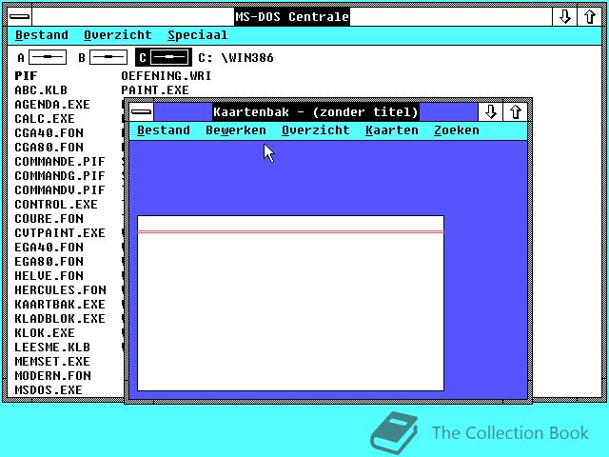The image size is (609, 457).
Task: Select file KLOK.EXE
Action: 45,333
